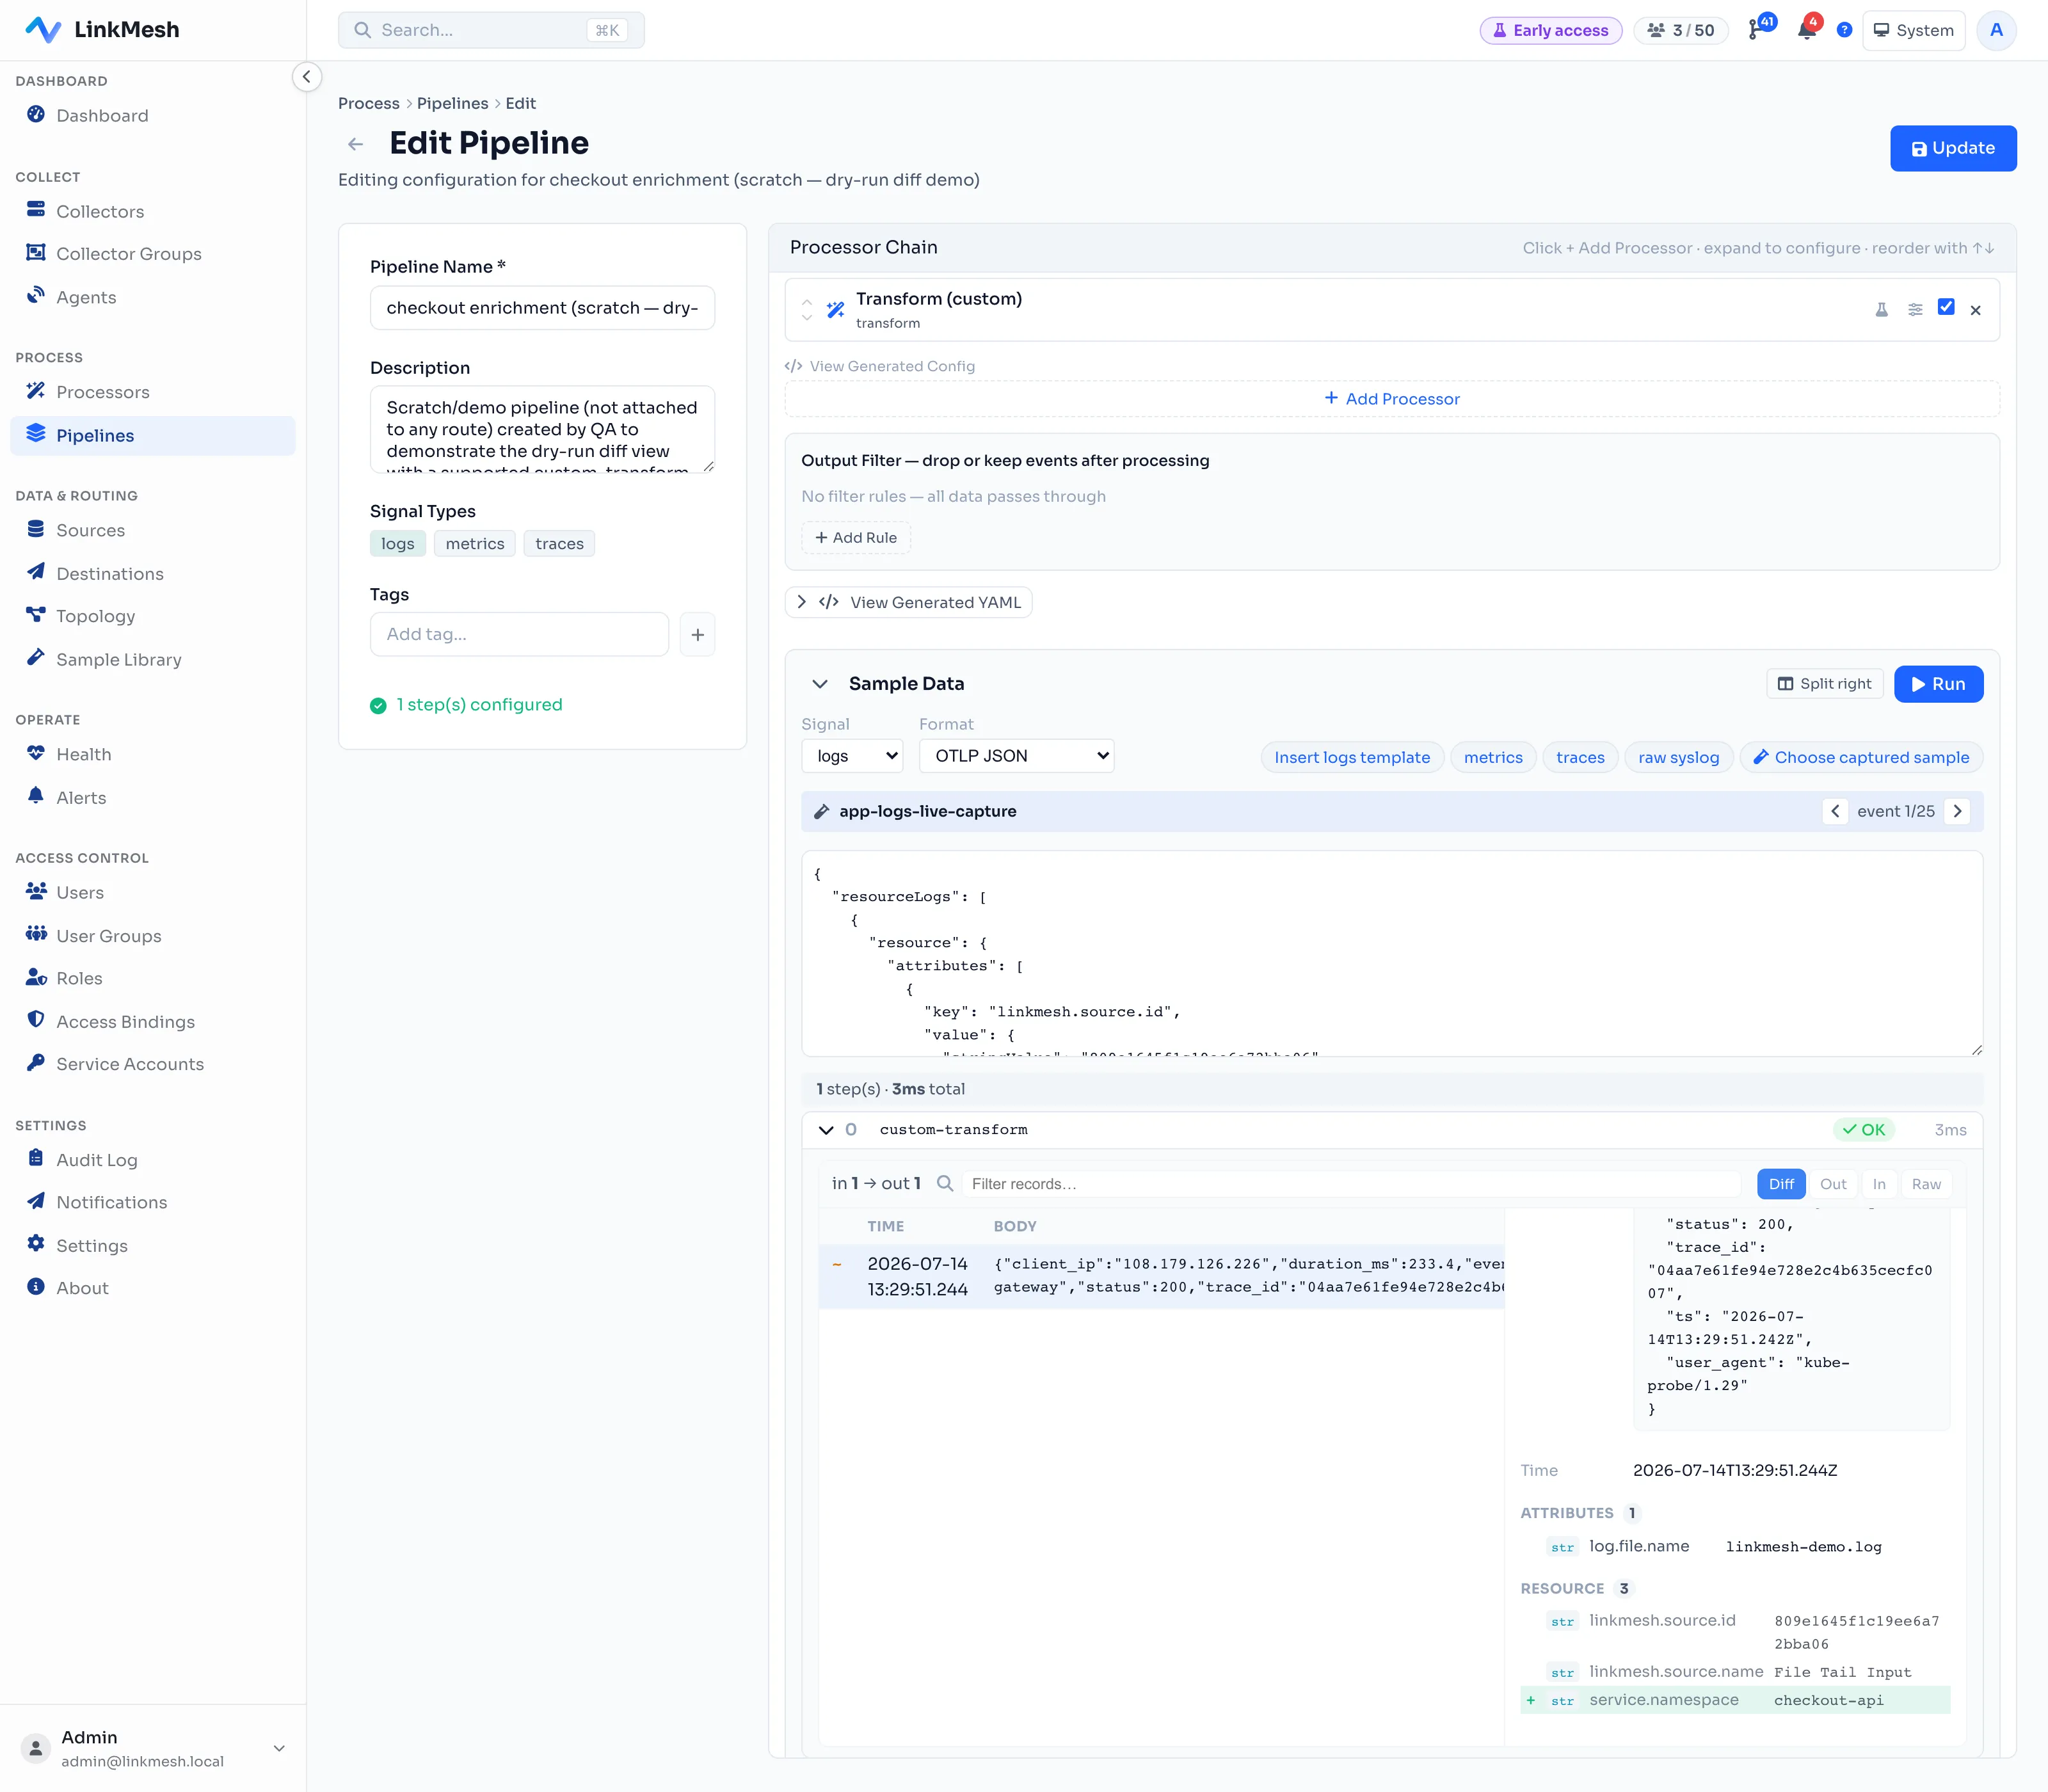
Task: Click the LinkMesh logo
Action: tap(102, 30)
